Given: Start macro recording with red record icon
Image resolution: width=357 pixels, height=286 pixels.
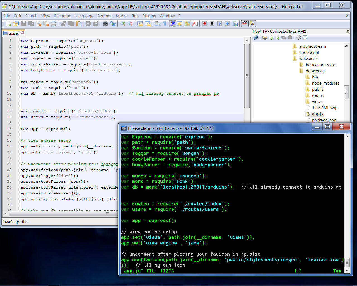Looking at the screenshot, I should click(204, 24).
